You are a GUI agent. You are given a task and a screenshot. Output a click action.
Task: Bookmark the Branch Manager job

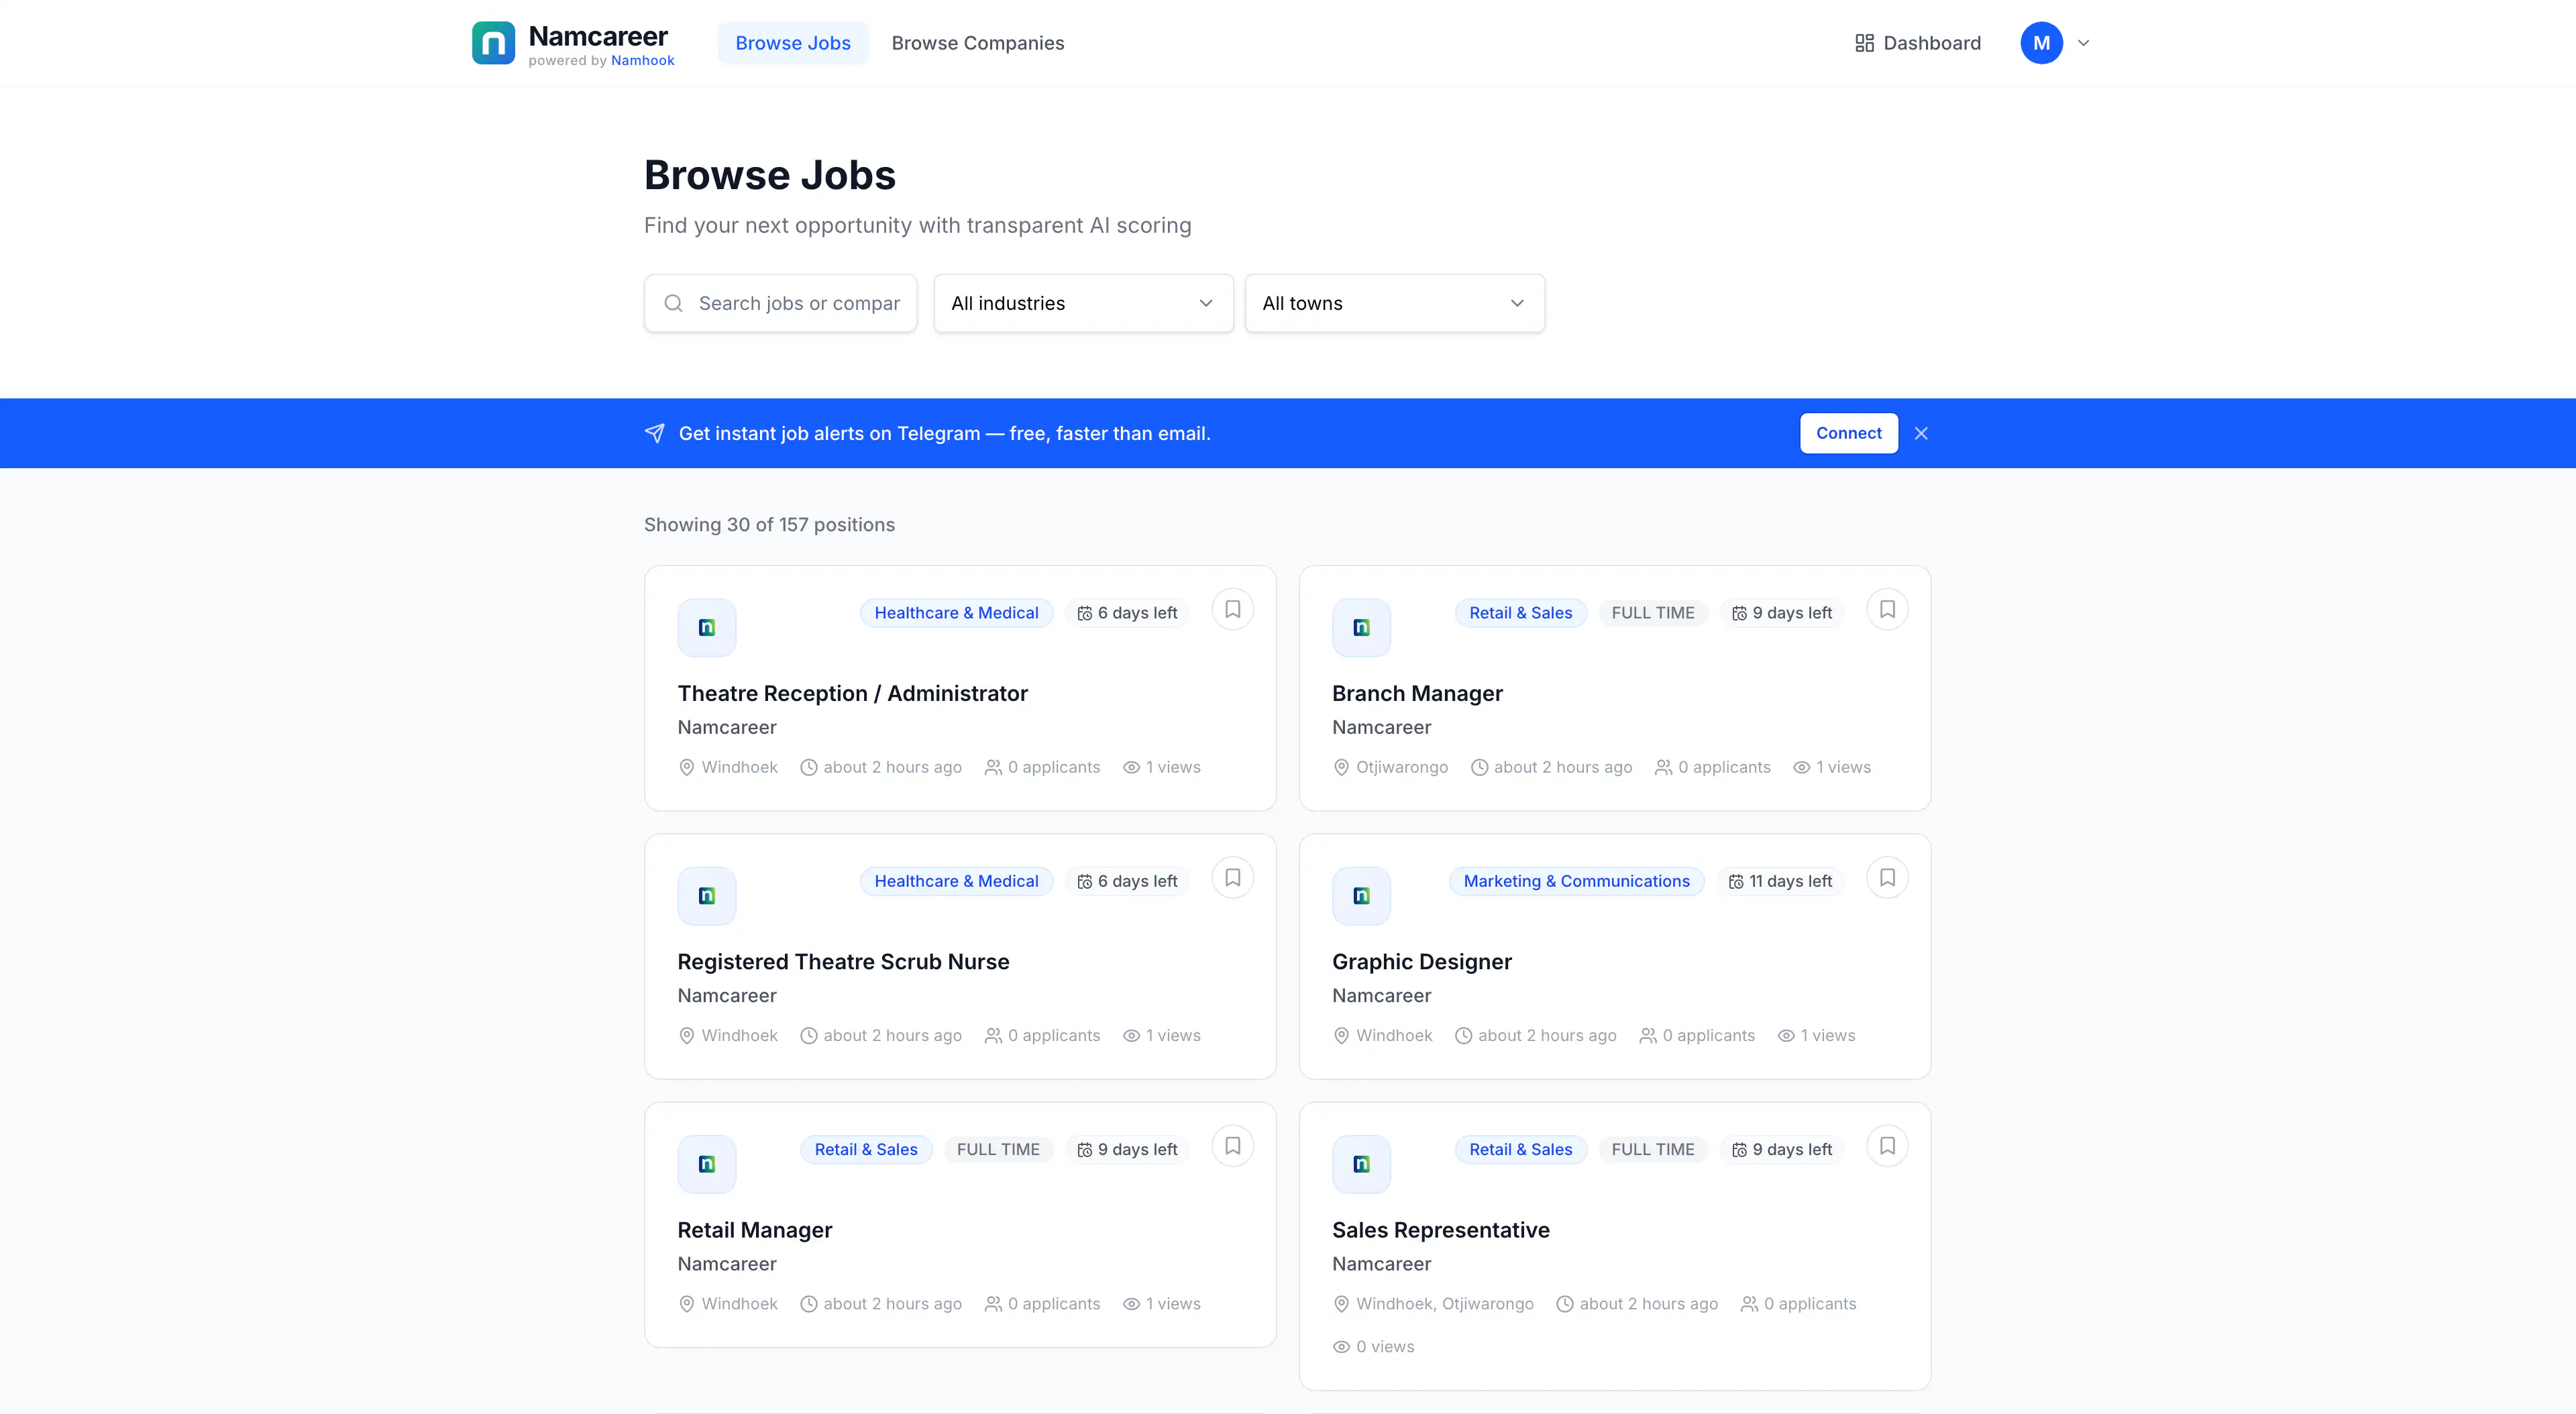1887,609
